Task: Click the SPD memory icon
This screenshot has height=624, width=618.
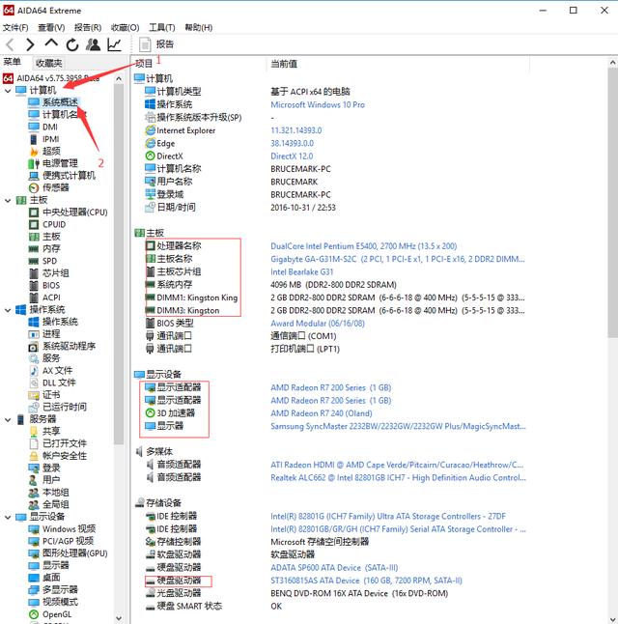Action: [34, 262]
